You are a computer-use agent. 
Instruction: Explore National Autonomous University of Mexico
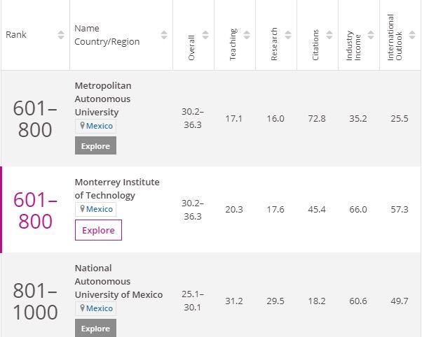point(95,328)
